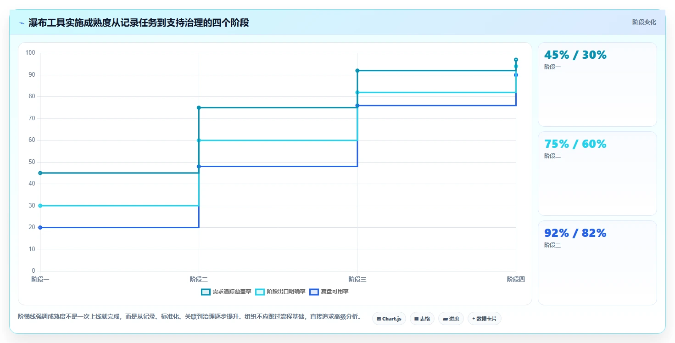This screenshot has height=343, width=675.
Task: Click the 阶段变化 badge in the header
Action: click(x=644, y=22)
